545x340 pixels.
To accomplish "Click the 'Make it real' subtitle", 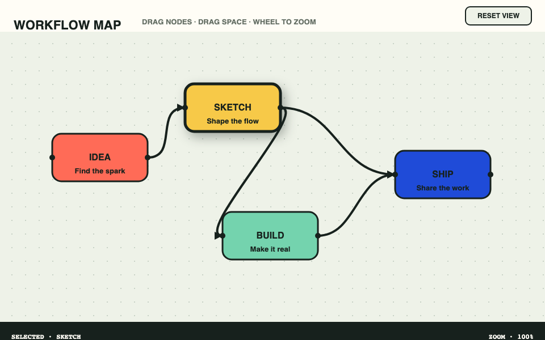I will [x=270, y=249].
